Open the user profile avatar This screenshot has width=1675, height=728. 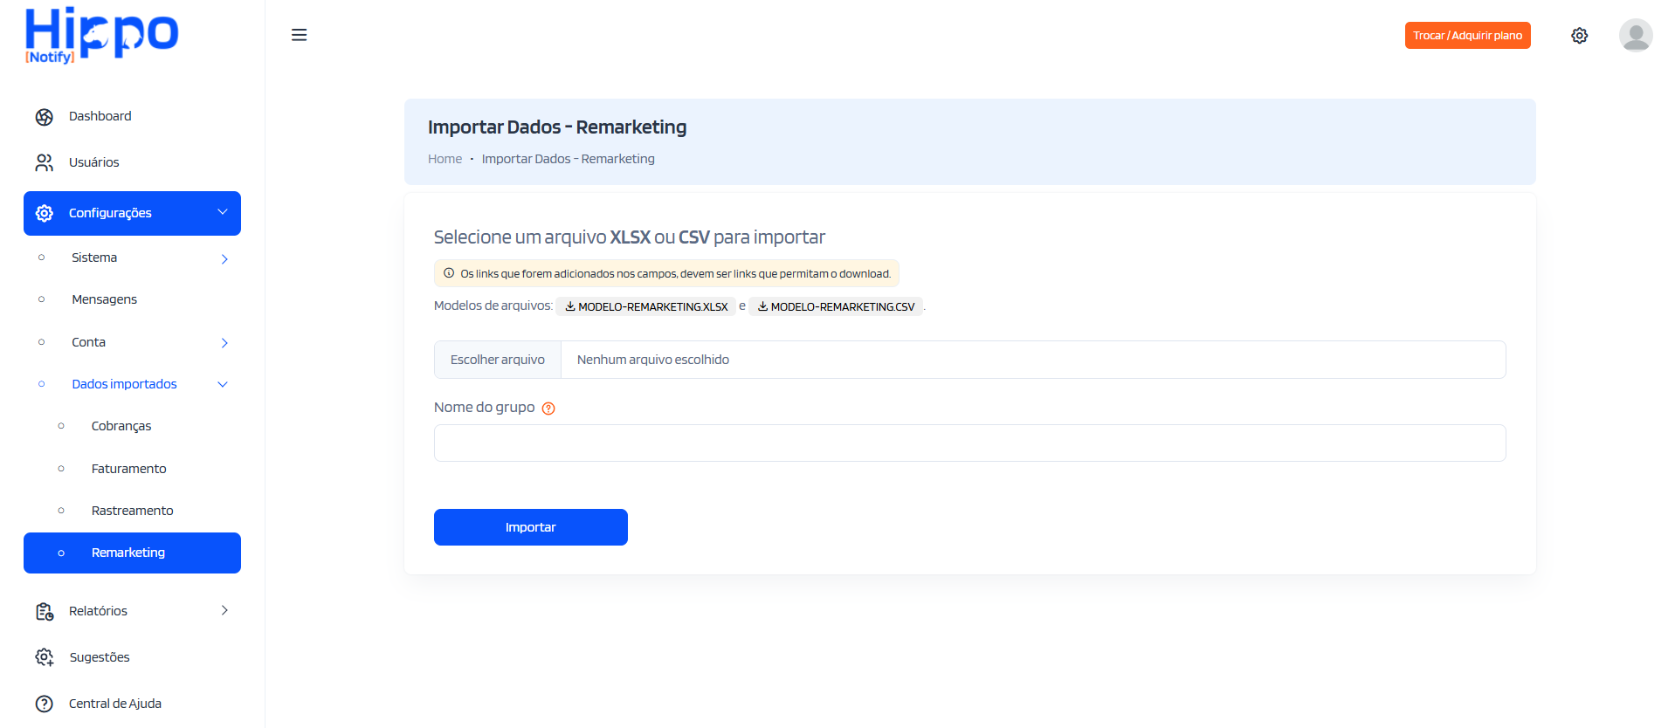[1635, 36]
